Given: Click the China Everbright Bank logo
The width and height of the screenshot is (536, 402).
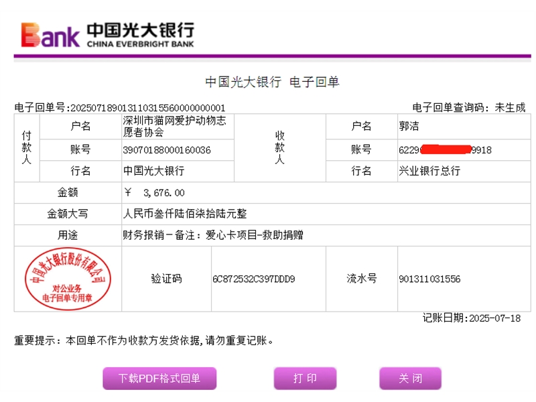Looking at the screenshot, I should tap(107, 35).
